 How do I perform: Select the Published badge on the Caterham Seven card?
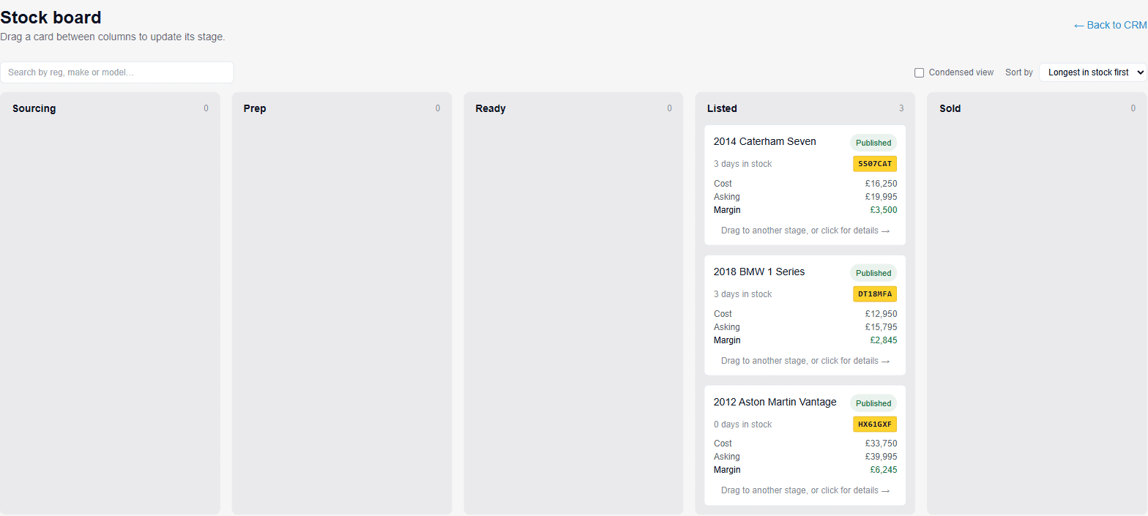tap(873, 143)
